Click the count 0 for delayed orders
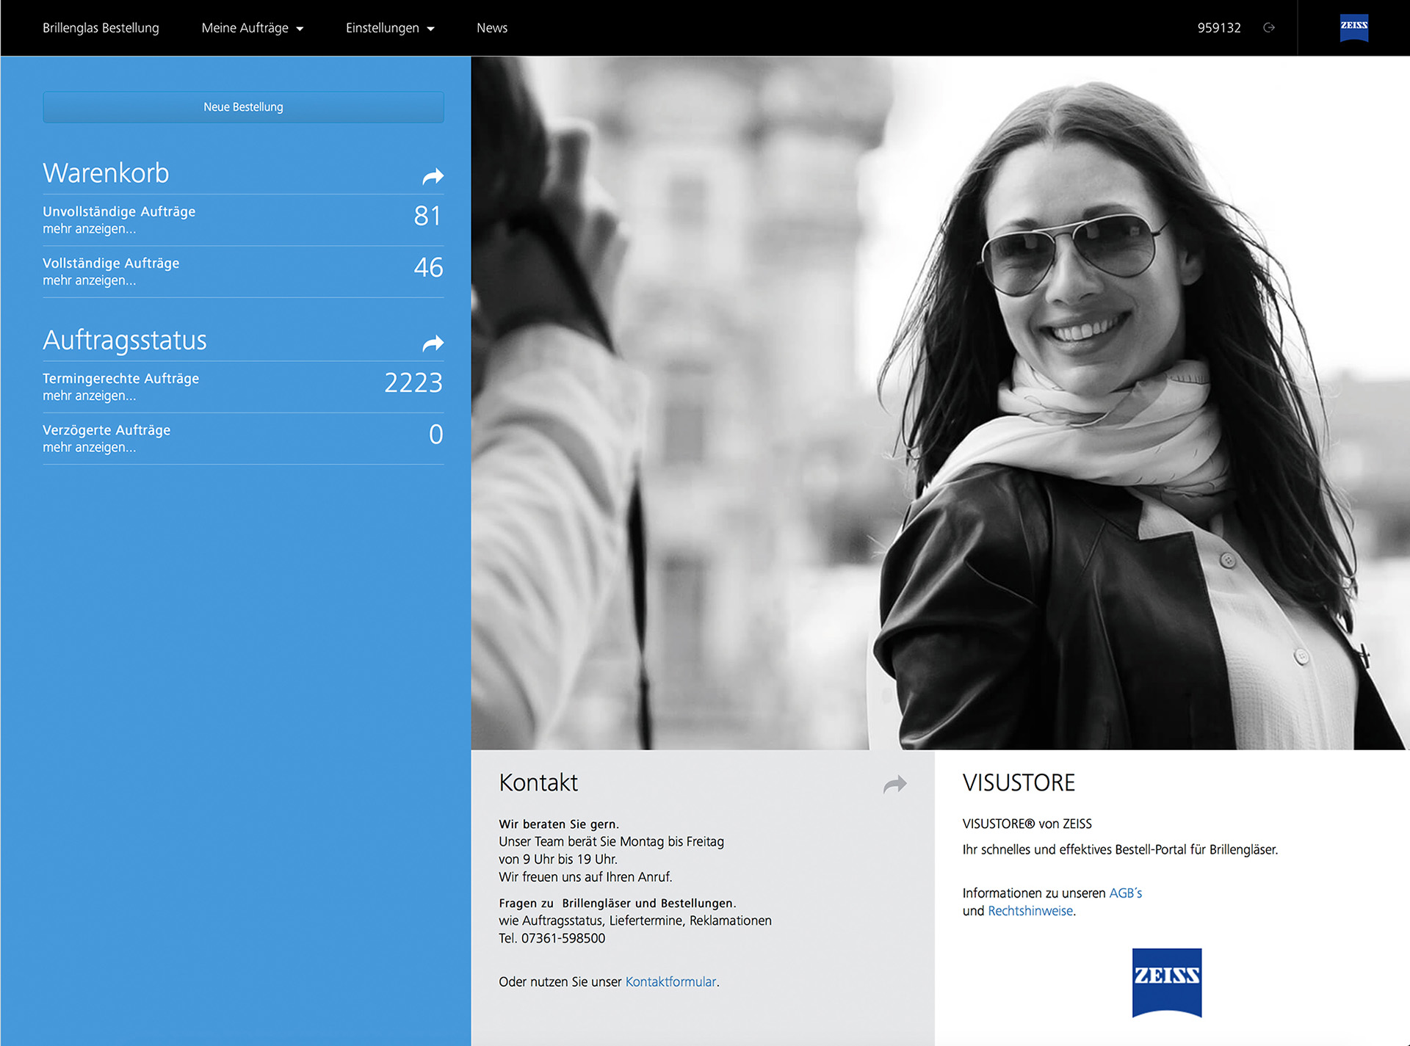The image size is (1410, 1046). [x=436, y=434]
